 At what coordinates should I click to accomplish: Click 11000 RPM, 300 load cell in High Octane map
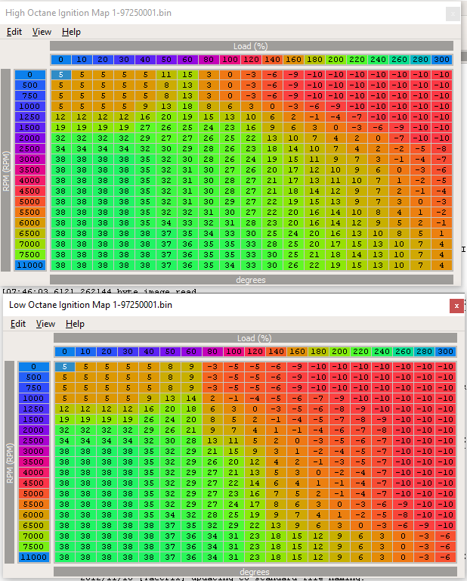(x=442, y=266)
